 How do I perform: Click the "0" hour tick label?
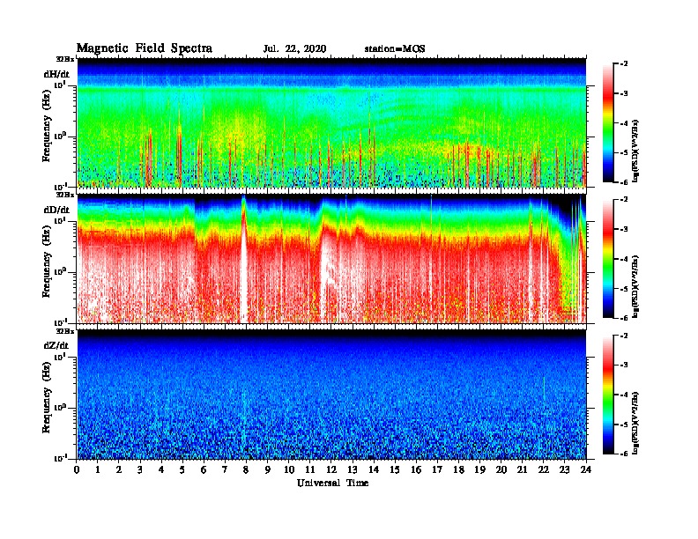pos(77,470)
